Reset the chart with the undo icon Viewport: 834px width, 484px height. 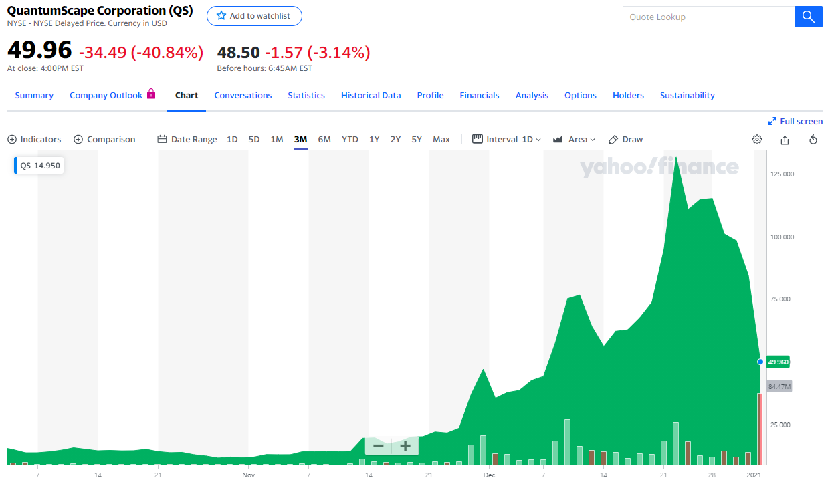[x=813, y=140]
